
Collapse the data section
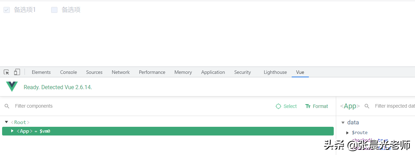click(x=343, y=123)
